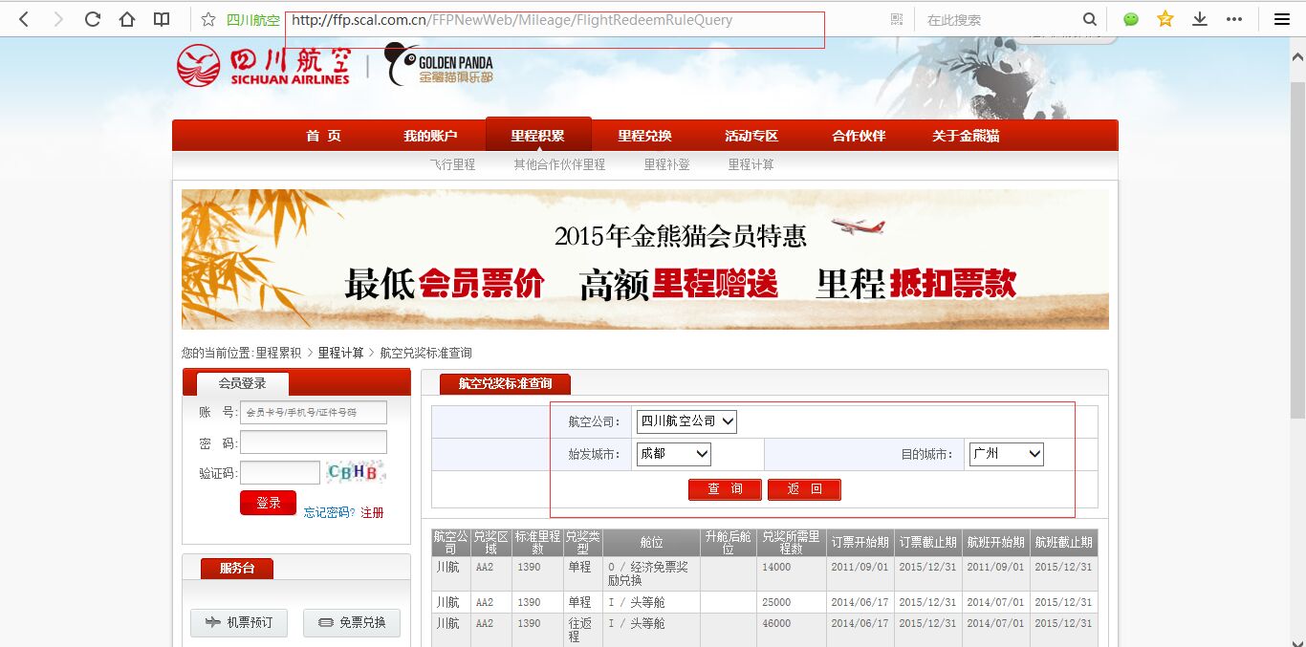The width and height of the screenshot is (1306, 647).
Task: Click the Golden Panda club logo
Action: [439, 65]
